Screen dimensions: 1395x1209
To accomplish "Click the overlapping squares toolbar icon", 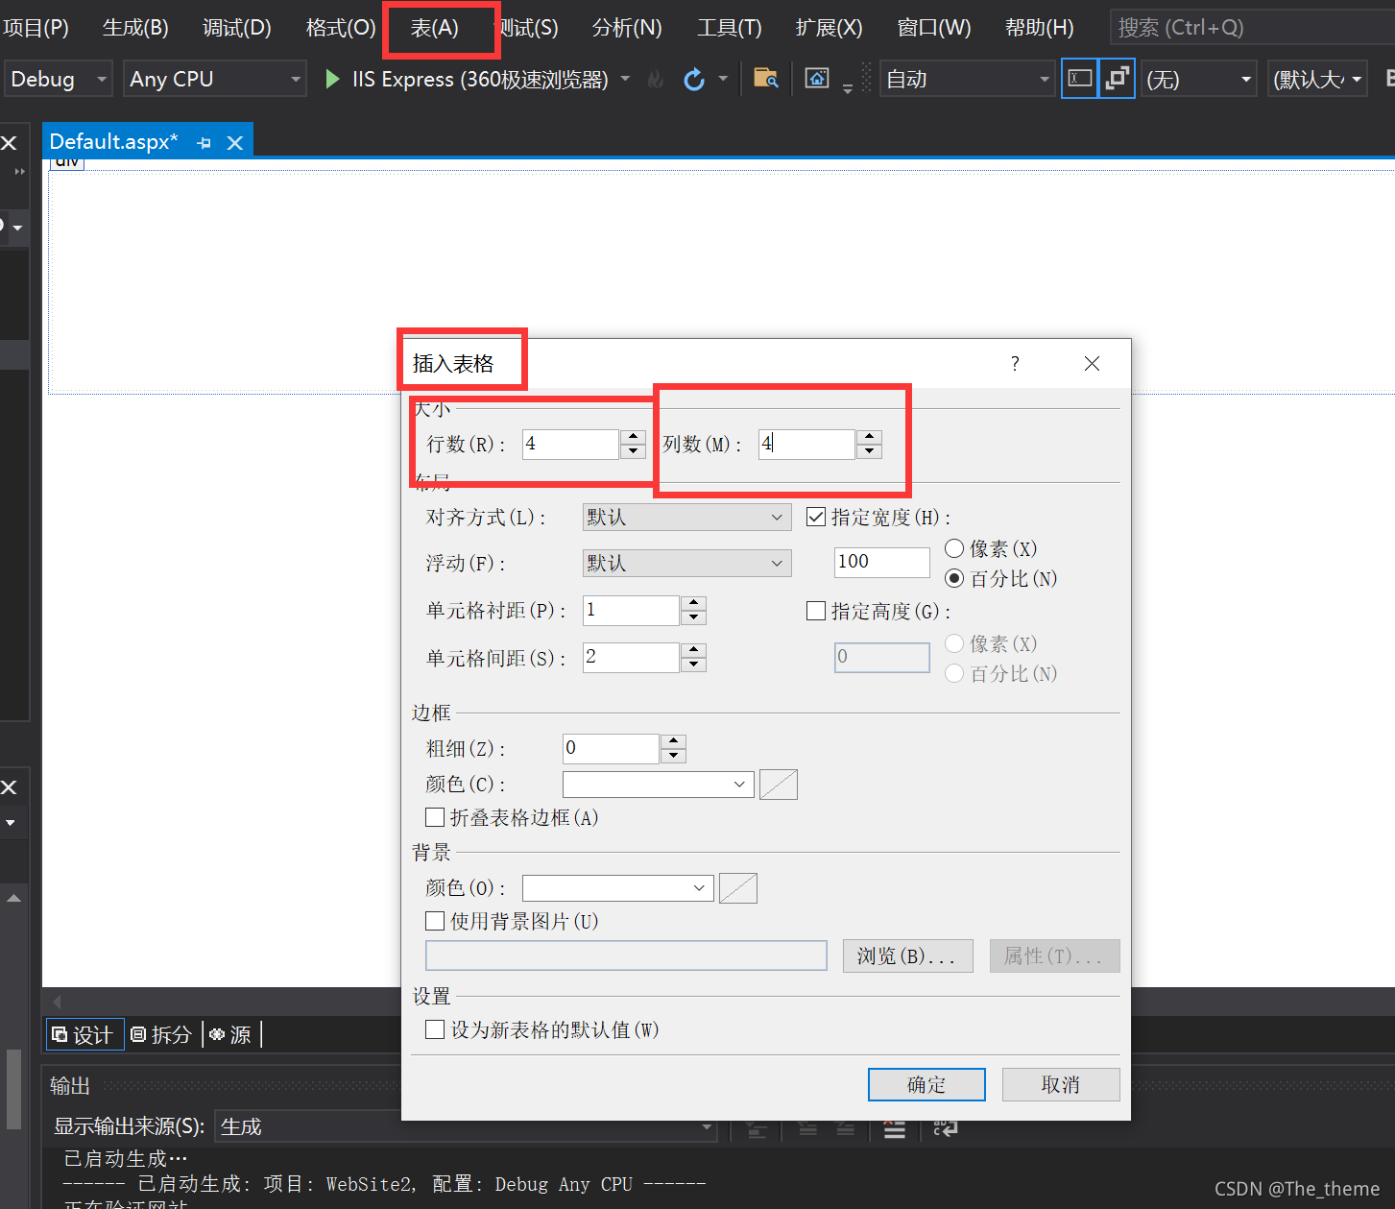I will pos(1117,79).
